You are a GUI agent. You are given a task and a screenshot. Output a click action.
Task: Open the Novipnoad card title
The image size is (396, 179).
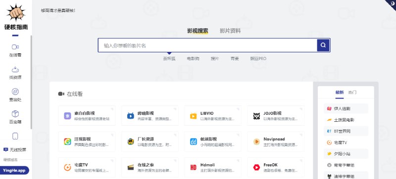point(274,139)
